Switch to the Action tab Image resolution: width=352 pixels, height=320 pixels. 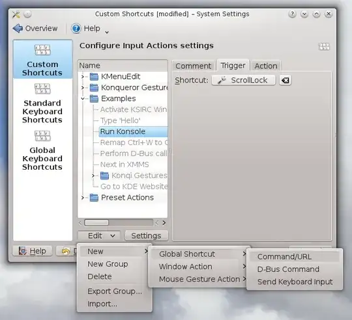pos(266,66)
